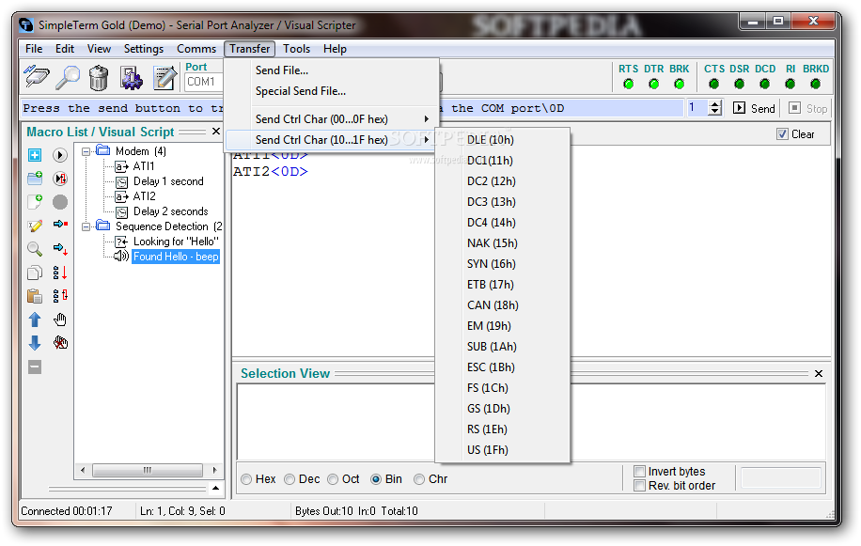Select the Looking for "Hello" tree item
This screenshot has height=546, width=861.
176,242
